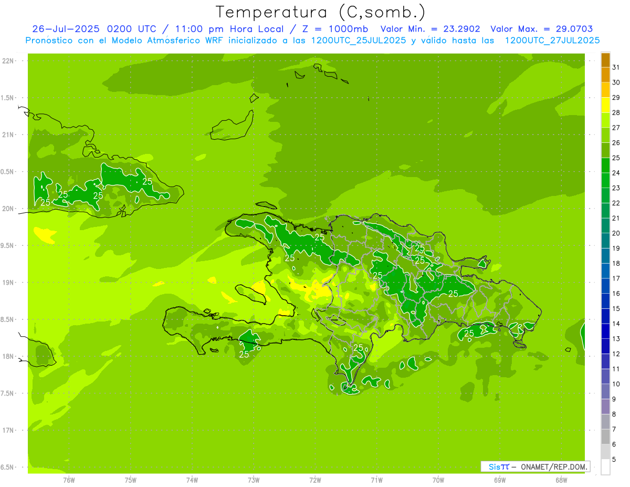Image resolution: width=630 pixels, height=487 pixels.
Task: Click the '75W' longitude axis label
Action: [x=131, y=480]
